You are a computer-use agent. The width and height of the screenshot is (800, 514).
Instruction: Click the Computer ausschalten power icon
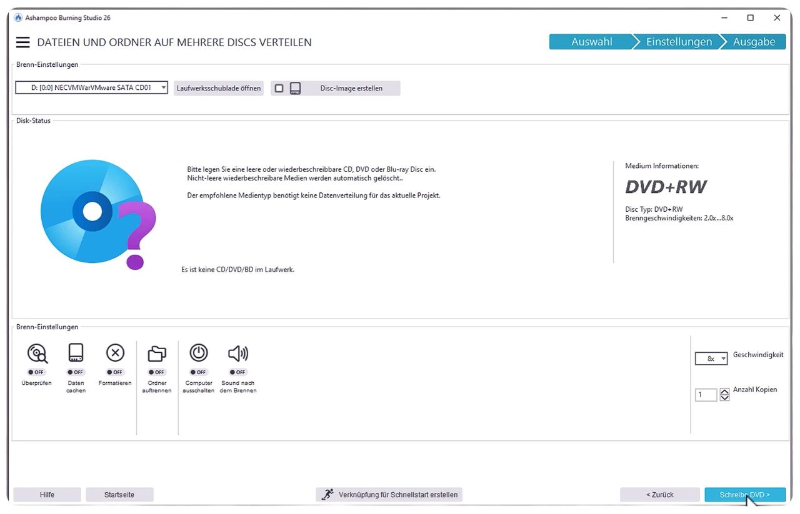(x=199, y=353)
